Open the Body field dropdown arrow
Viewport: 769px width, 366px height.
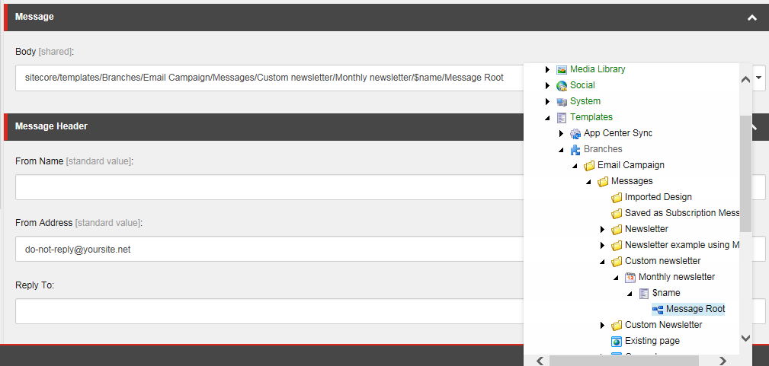(759, 78)
